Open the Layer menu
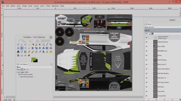 click(x=30, y=6)
